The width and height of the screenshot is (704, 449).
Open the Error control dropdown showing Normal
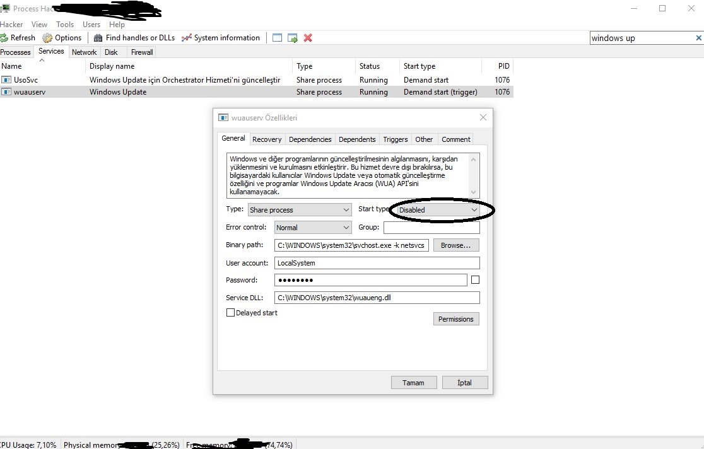click(x=313, y=228)
